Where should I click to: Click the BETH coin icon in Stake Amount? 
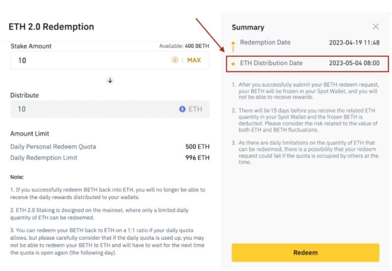click(x=175, y=60)
